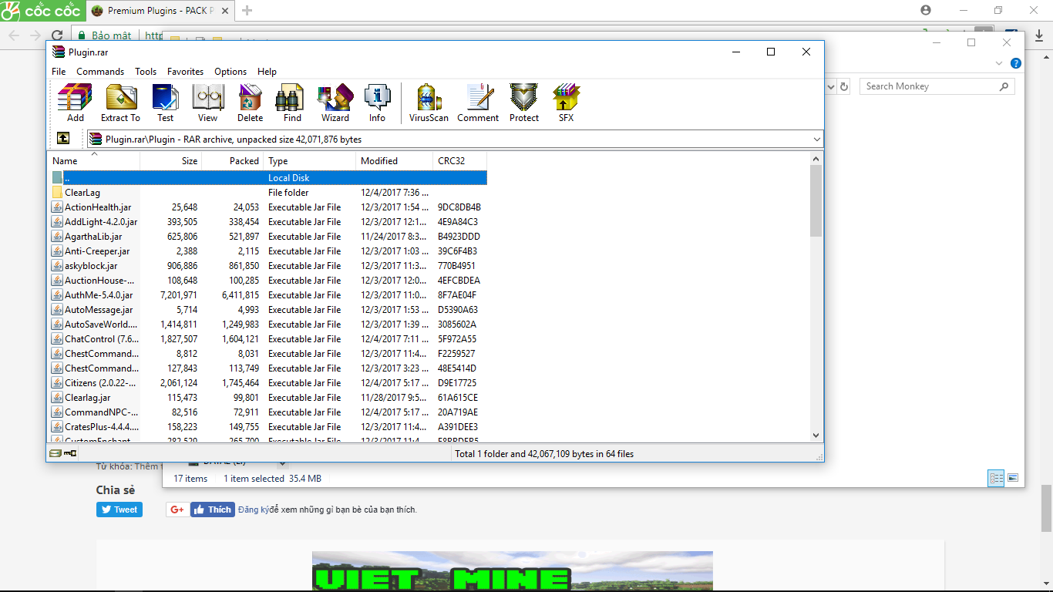This screenshot has height=592, width=1053.
Task: Click the Facebook Thích button
Action: pyautogui.click(x=213, y=510)
